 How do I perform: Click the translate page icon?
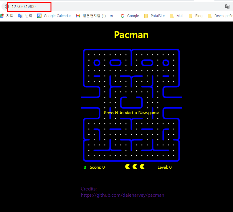point(227,6)
